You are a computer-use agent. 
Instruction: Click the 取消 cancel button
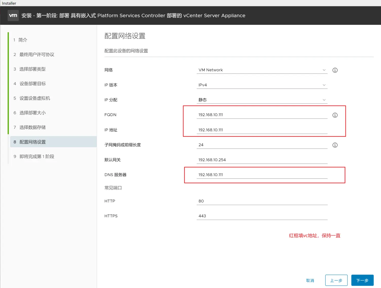310,280
